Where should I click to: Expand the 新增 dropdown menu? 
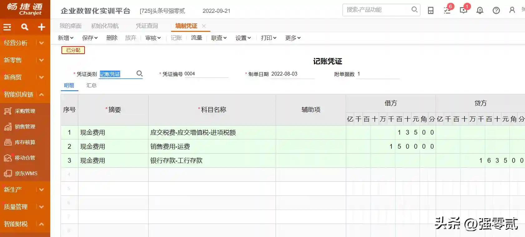[66, 38]
